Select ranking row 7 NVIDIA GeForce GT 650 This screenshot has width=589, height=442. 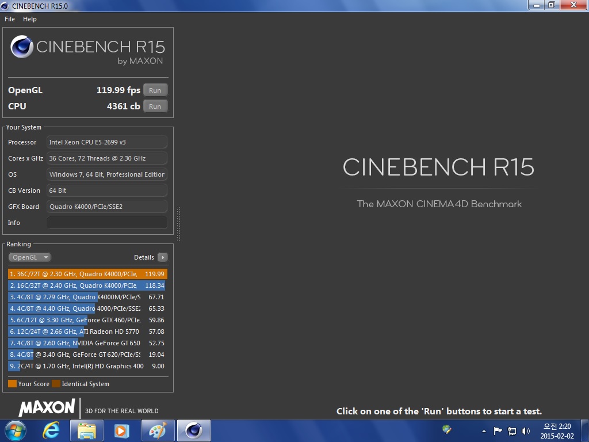pos(87,343)
